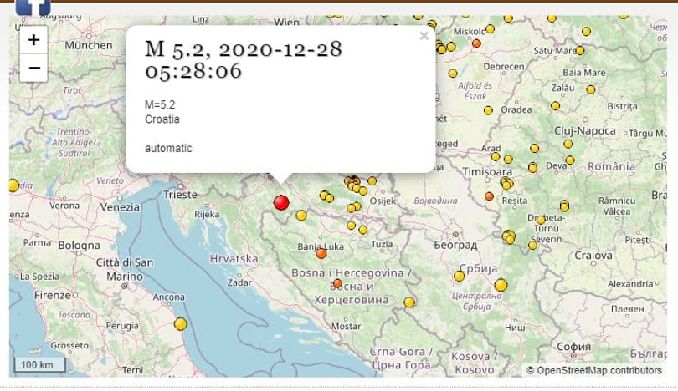Click the Venezia city label
The width and height of the screenshot is (678, 391).
pyautogui.click(x=121, y=207)
